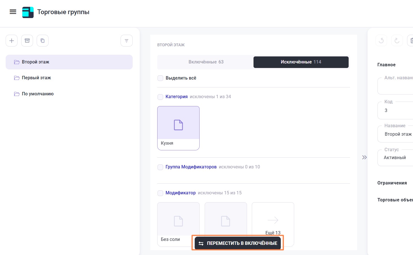Click the undo arrow icon
The image size is (413, 255).
pyautogui.click(x=381, y=41)
